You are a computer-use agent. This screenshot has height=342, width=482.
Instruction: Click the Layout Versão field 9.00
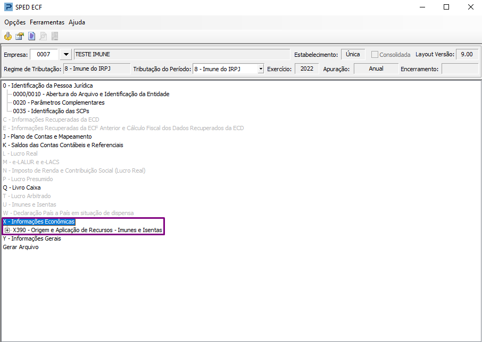tap(467, 54)
